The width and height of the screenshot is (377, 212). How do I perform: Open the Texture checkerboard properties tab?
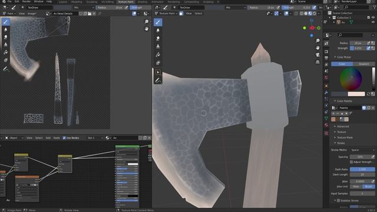tap(326, 133)
